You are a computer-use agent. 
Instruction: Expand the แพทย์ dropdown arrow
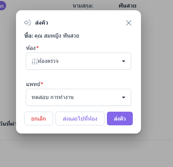click(124, 97)
